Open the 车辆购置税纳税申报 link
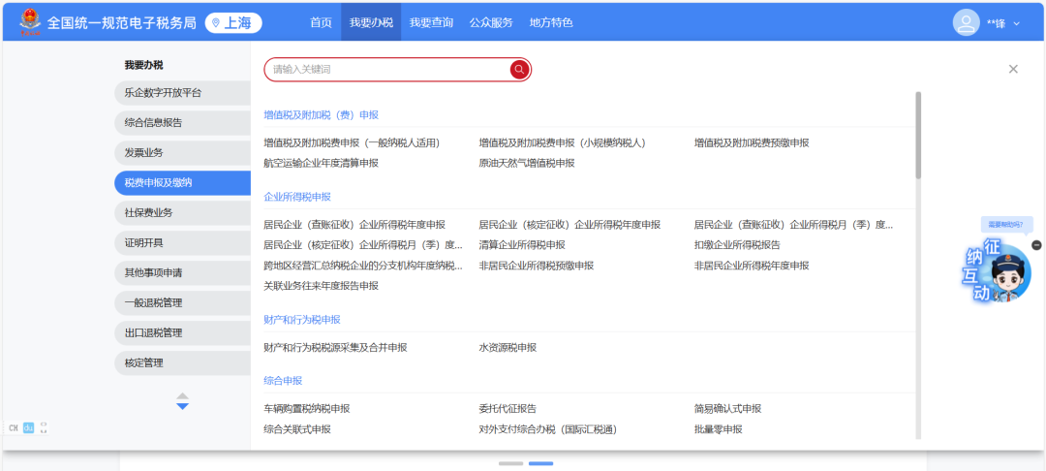 click(306, 409)
